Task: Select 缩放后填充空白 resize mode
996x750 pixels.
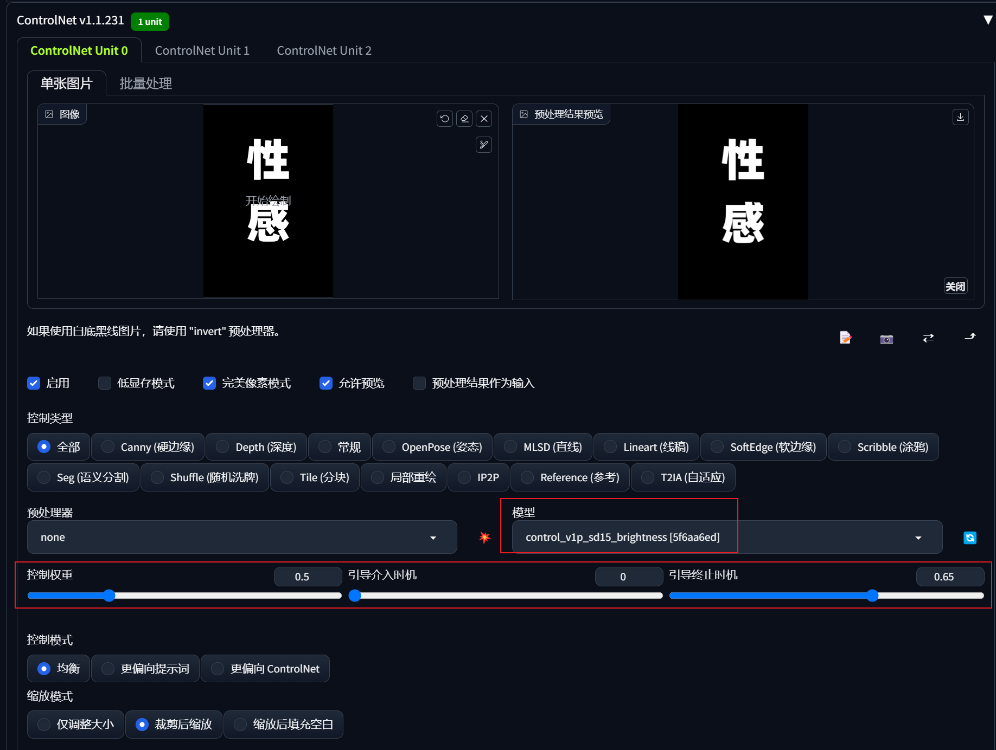Action: [x=283, y=725]
